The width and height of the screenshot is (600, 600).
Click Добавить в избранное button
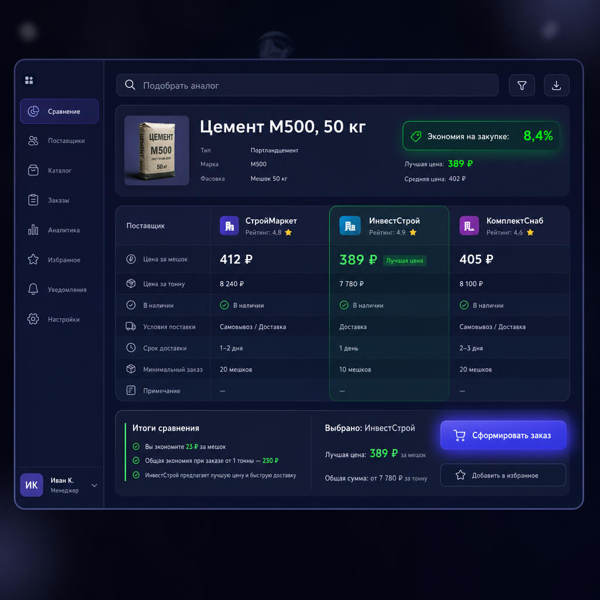503,475
